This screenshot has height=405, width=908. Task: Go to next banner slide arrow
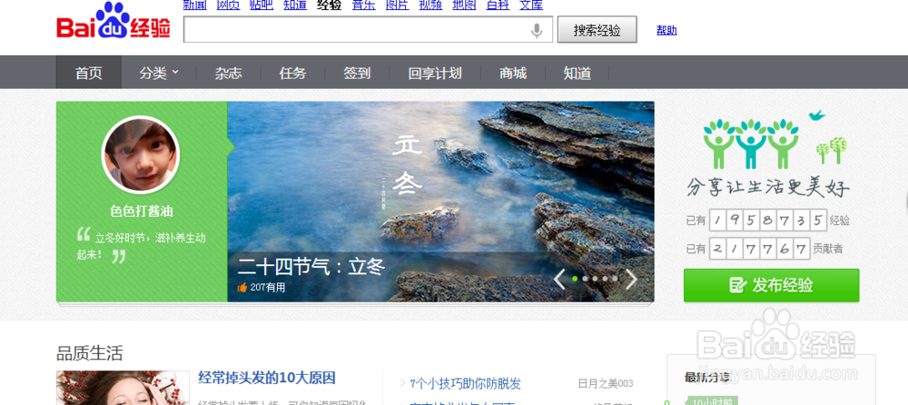[x=631, y=280]
